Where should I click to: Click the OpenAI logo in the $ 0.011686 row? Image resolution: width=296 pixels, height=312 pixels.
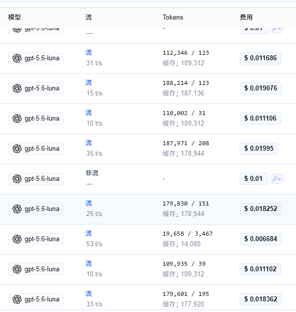17,58
